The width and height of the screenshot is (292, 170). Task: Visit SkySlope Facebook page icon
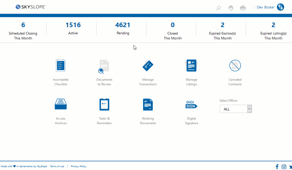click(277, 167)
